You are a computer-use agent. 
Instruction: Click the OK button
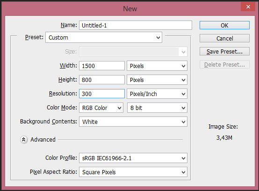tap(224, 25)
